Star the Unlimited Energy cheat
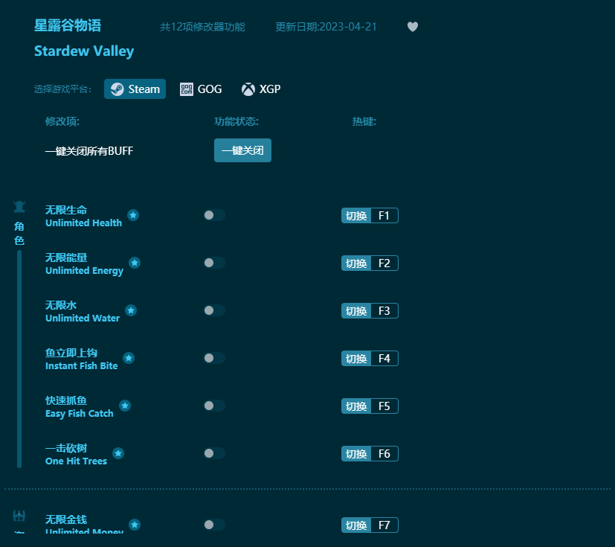 [135, 263]
